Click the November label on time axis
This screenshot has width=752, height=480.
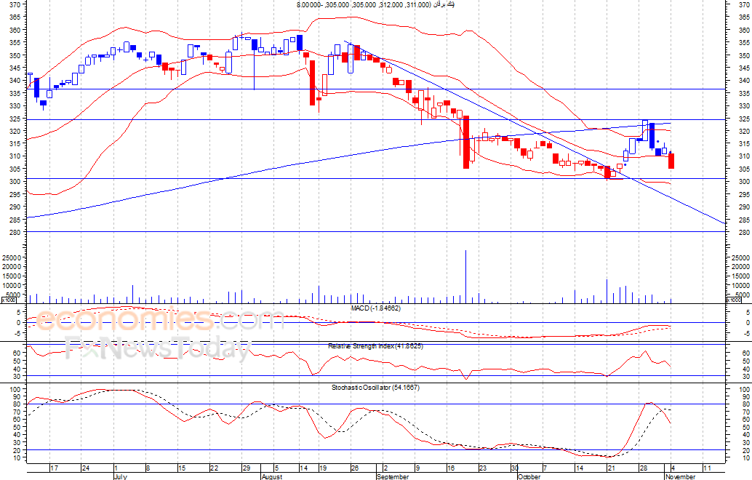tap(680, 476)
